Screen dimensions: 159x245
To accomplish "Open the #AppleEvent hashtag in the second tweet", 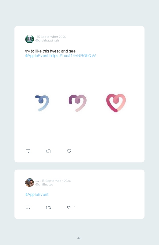I will pyautogui.click(x=37, y=195).
